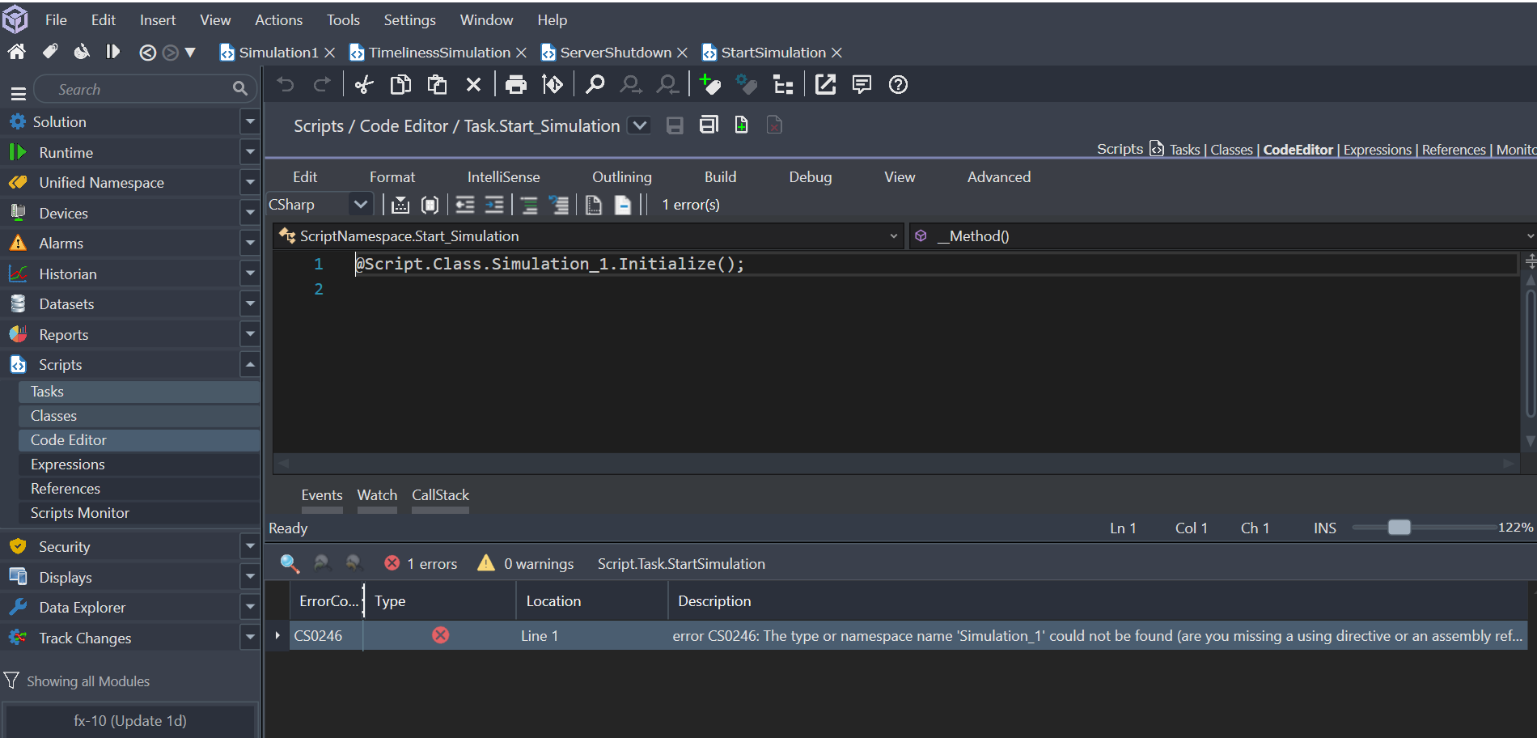Select Scripts Monitor in sidebar

[80, 513]
